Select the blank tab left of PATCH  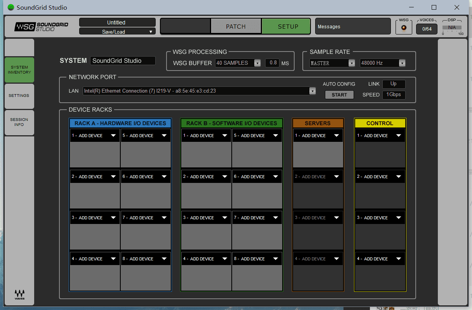pos(186,27)
